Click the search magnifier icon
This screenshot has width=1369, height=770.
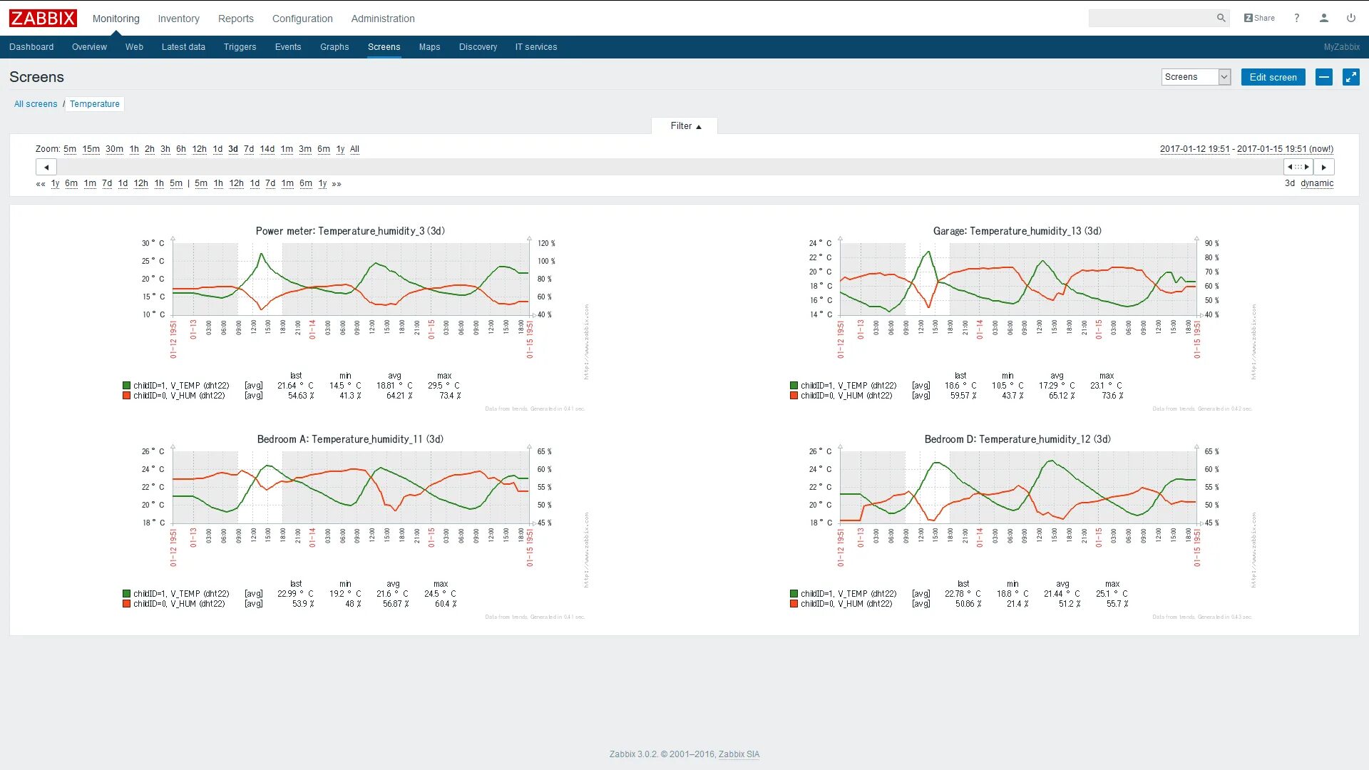pyautogui.click(x=1221, y=18)
